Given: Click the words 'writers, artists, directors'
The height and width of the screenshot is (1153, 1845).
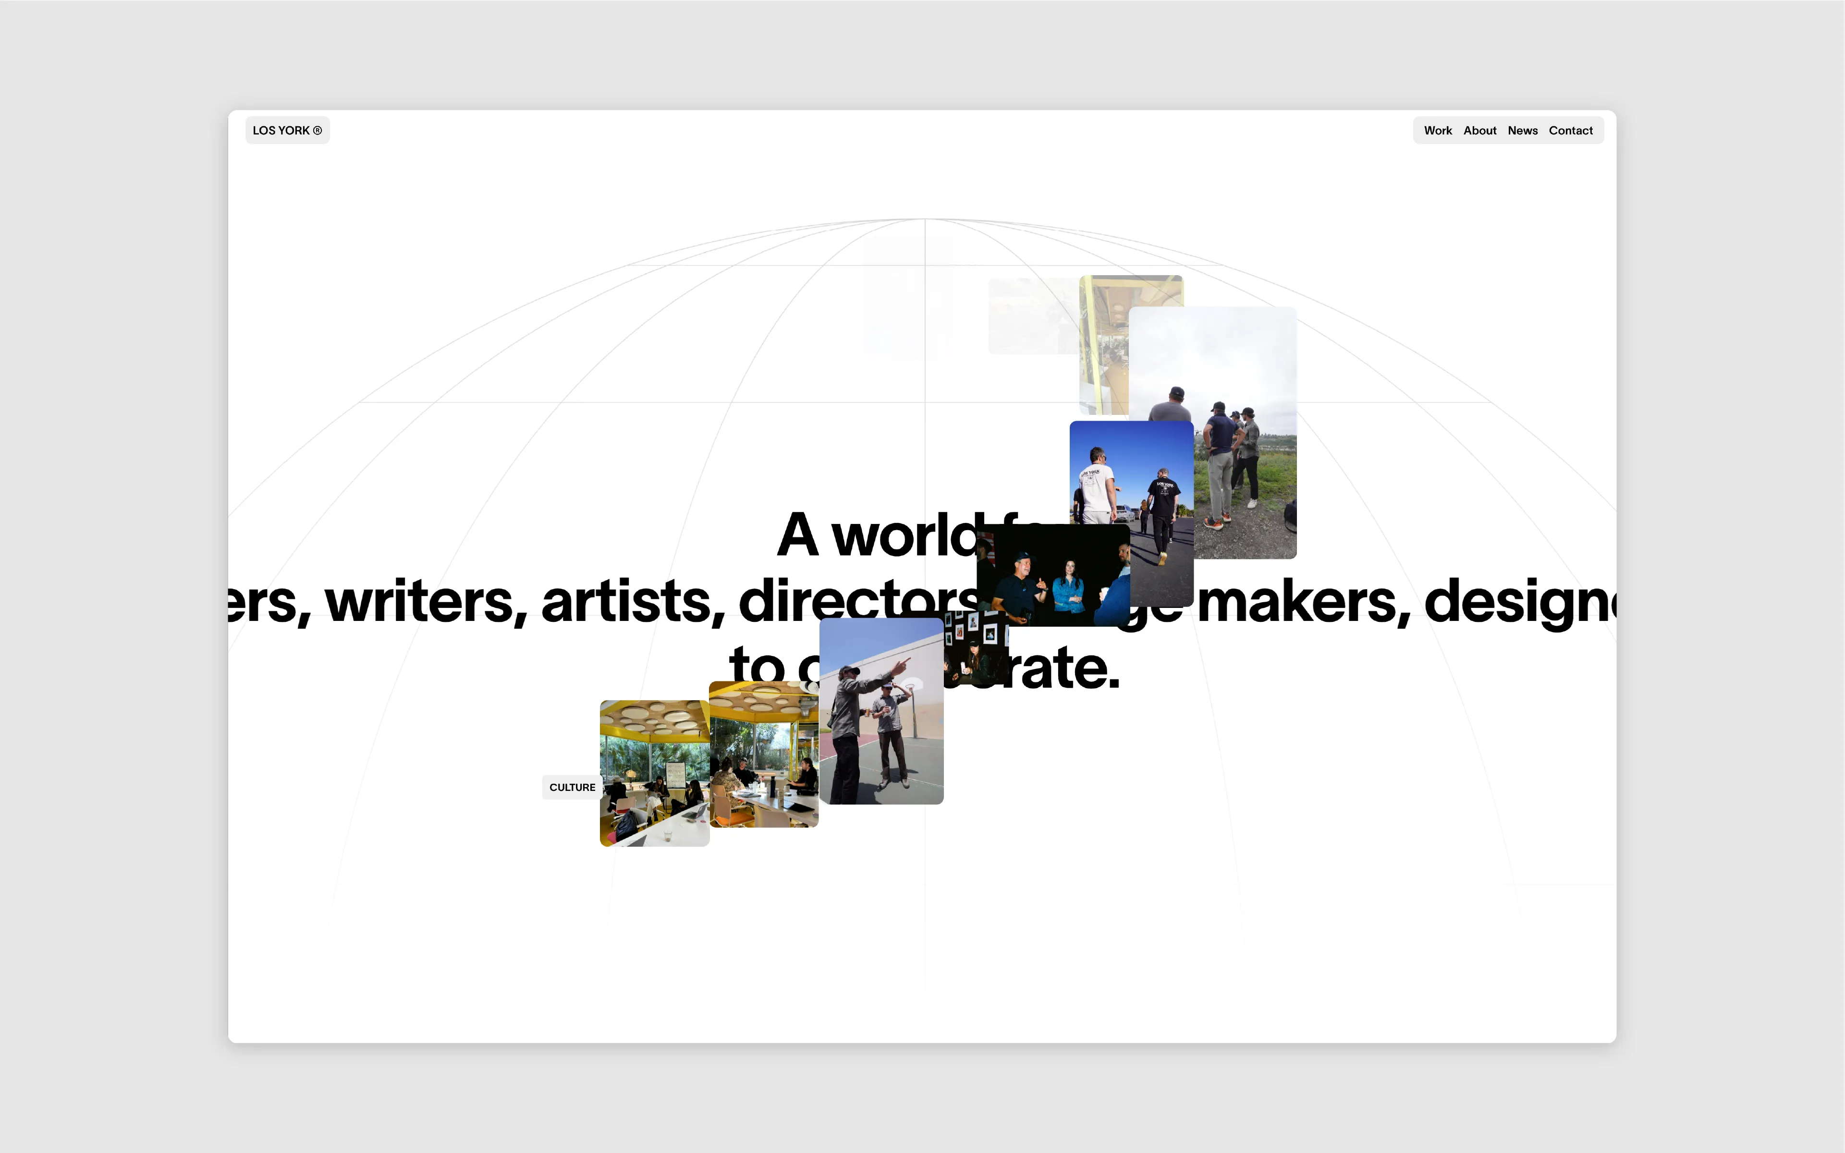Looking at the screenshot, I should click(652, 602).
